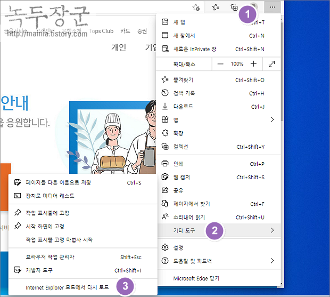Choose the Print menu entry
The height and width of the screenshot is (297, 330).
[x=218, y=164]
